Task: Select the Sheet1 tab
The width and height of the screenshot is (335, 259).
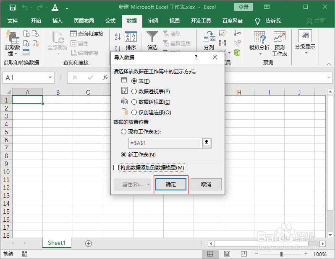Action: tap(57, 243)
